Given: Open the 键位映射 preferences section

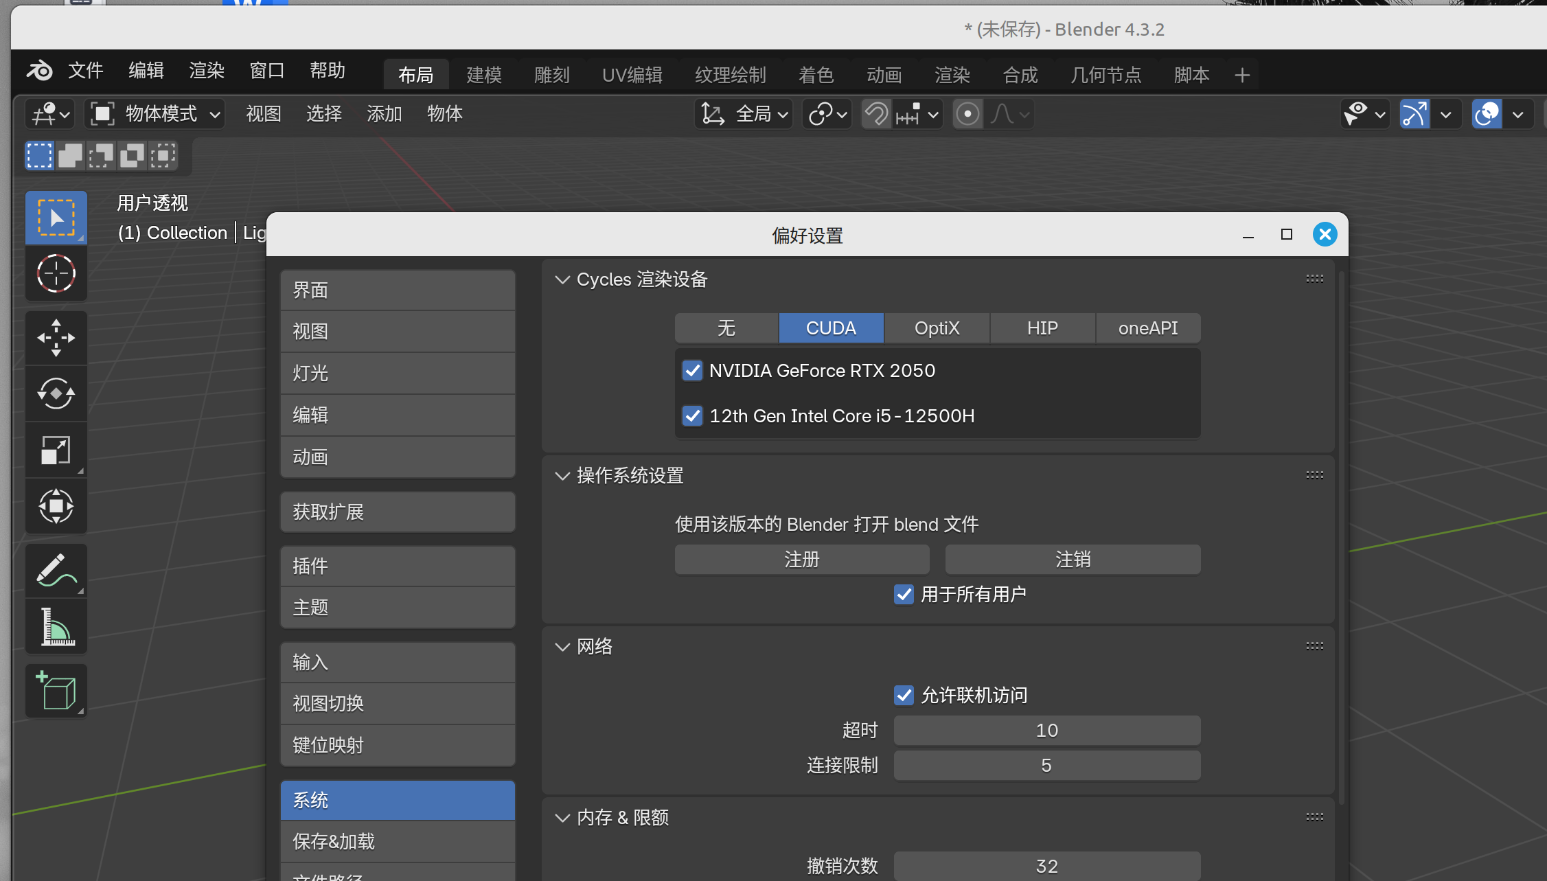Looking at the screenshot, I should coord(398,745).
